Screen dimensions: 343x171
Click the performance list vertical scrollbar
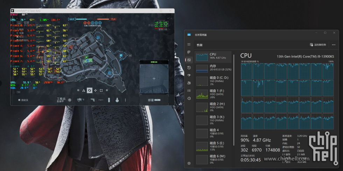234,100
